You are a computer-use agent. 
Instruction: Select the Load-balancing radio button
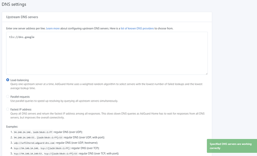8,80
